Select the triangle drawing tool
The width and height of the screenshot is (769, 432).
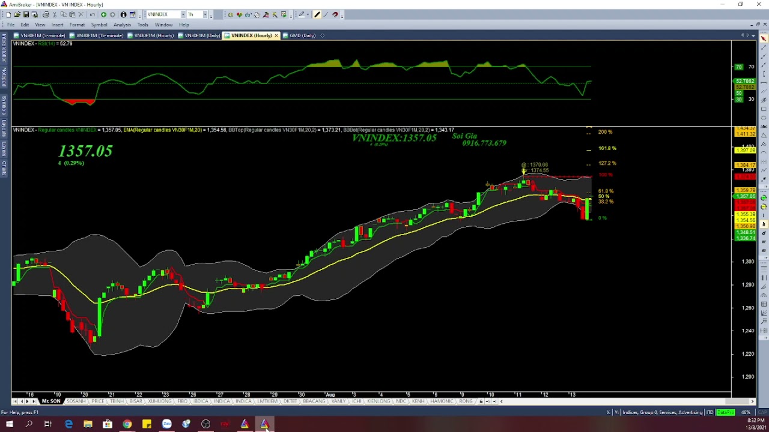[x=763, y=134]
